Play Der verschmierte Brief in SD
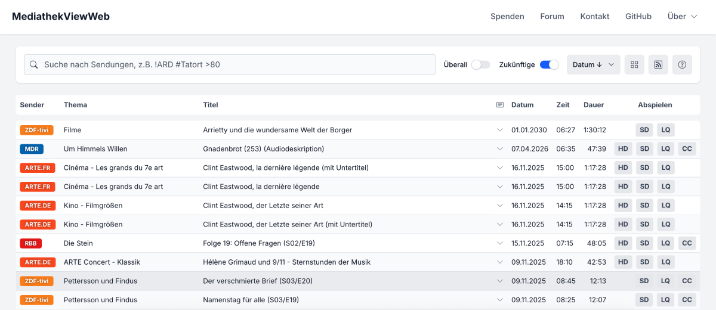The width and height of the screenshot is (716, 310). (644, 281)
